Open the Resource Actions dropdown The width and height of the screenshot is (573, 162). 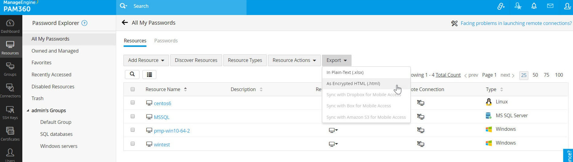pos(294,60)
